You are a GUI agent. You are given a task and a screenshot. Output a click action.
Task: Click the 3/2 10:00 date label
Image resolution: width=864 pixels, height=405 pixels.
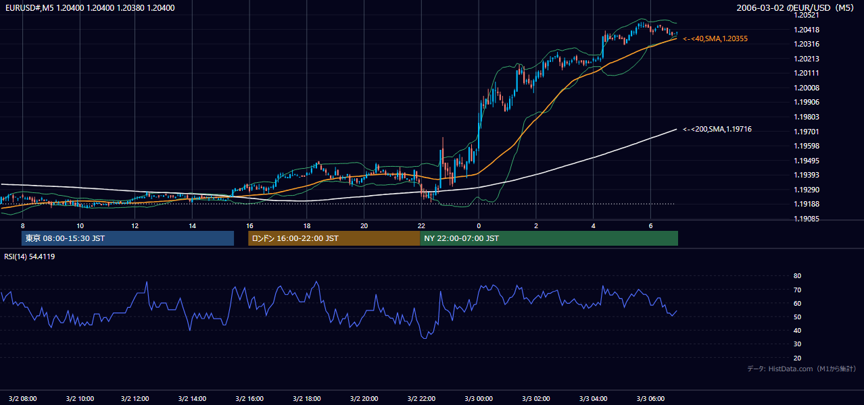coord(80,398)
